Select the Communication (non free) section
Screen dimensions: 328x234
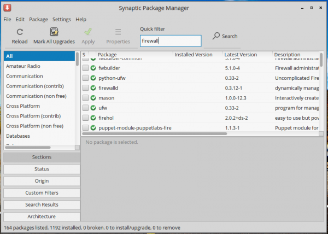click(x=39, y=96)
